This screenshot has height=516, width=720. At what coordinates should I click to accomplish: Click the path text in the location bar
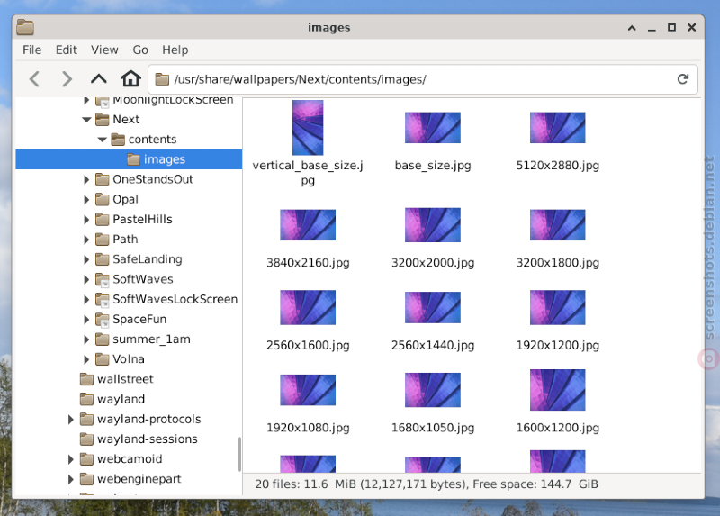[x=301, y=79]
